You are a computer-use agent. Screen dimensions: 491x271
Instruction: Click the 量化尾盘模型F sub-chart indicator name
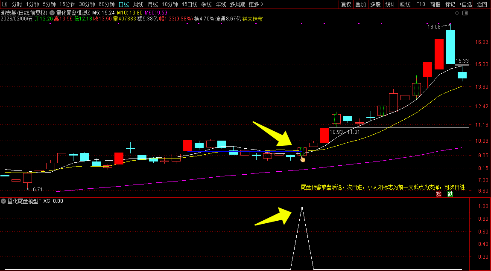24,201
